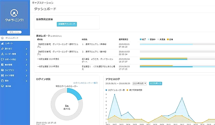The height and width of the screenshot is (125, 215).
Task: Select the ユーザー管理 person icon
Action: click(x=3, y=54)
